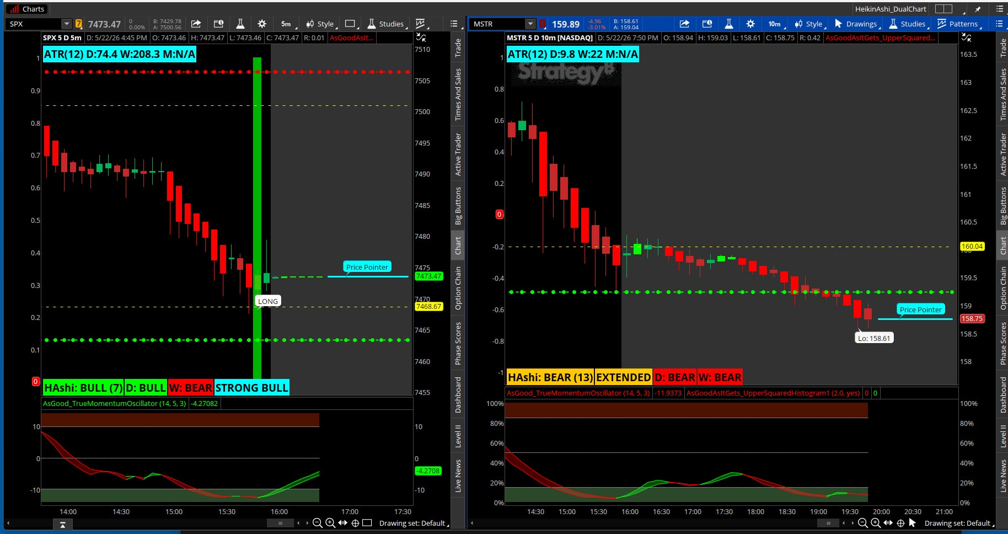
Task: Click rectangle drawing icon under SPX chart
Action: [x=368, y=523]
